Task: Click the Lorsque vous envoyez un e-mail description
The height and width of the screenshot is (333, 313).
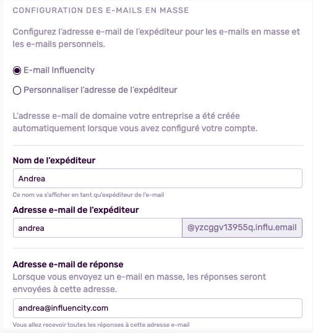Action: [139, 283]
